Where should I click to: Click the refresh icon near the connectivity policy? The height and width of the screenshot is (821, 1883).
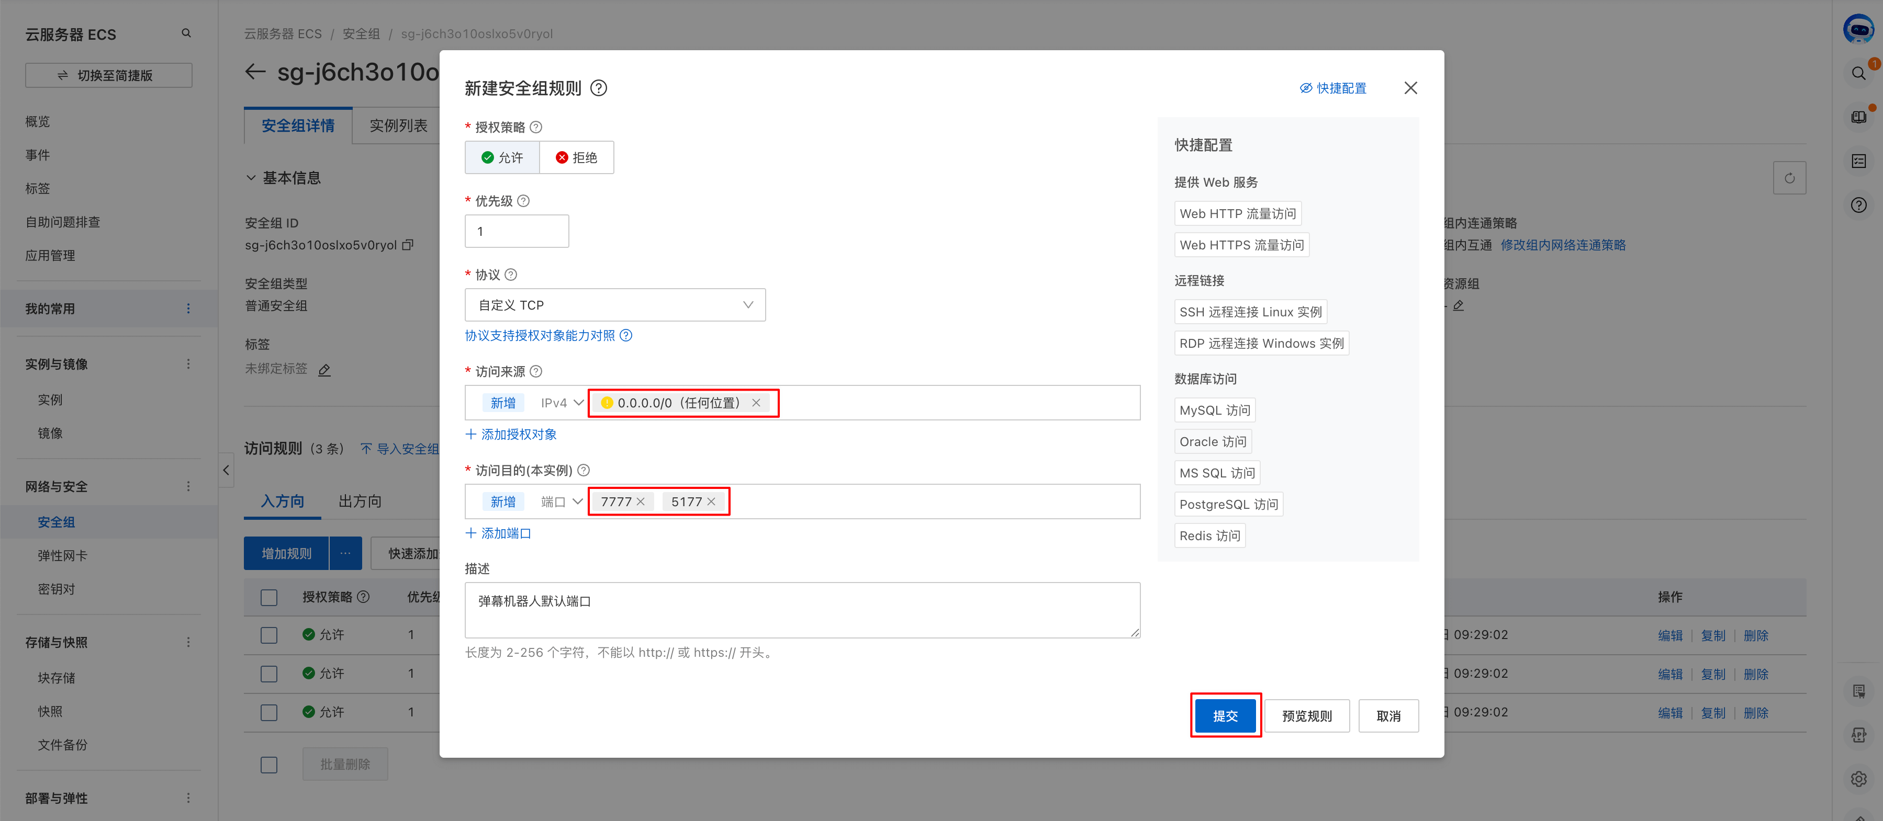pyautogui.click(x=1789, y=177)
